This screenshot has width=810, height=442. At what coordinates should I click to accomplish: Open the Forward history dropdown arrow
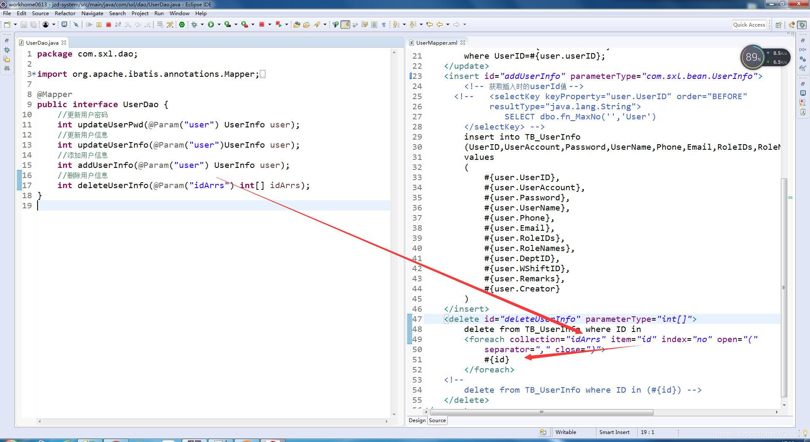464,24
